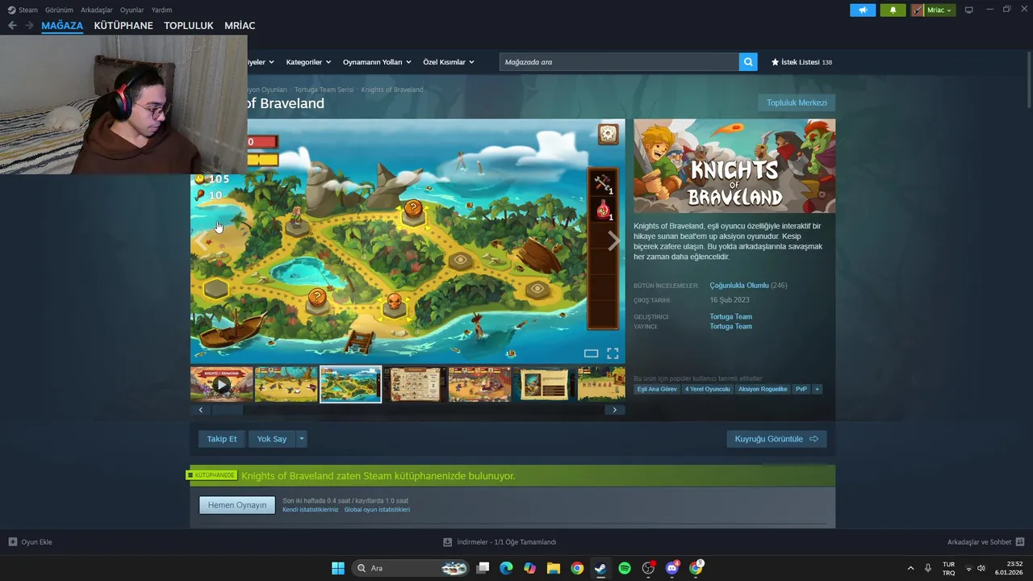This screenshot has height=581, width=1033.
Task: Open Çoğunlukla Olumlu reviews link
Action: pyautogui.click(x=738, y=286)
